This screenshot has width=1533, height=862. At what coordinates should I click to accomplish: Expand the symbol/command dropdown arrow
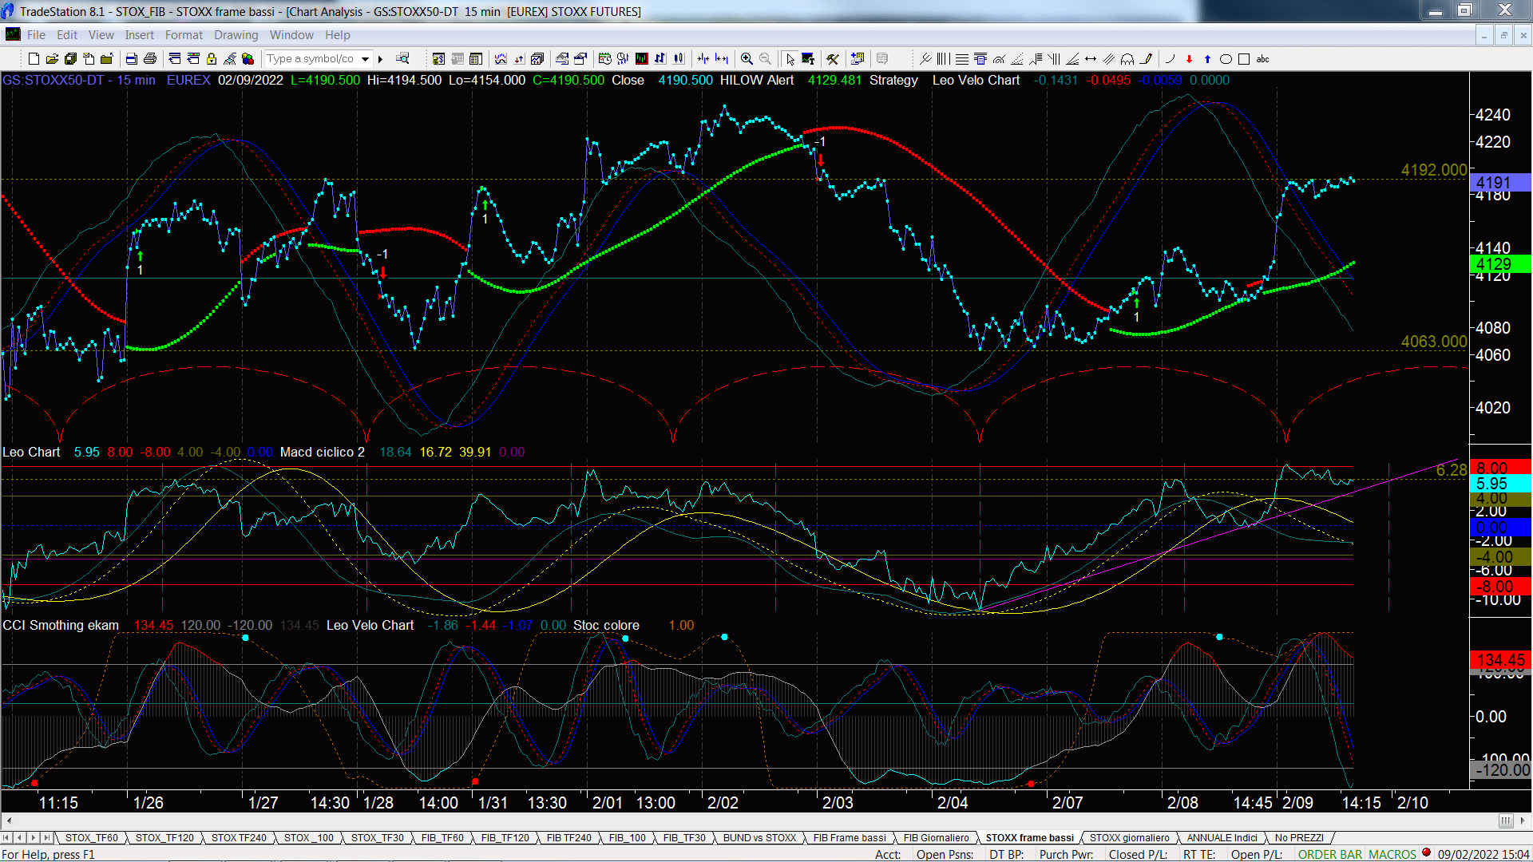point(365,59)
